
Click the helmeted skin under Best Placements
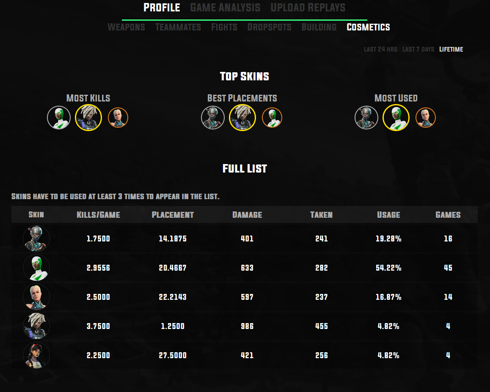click(x=213, y=118)
